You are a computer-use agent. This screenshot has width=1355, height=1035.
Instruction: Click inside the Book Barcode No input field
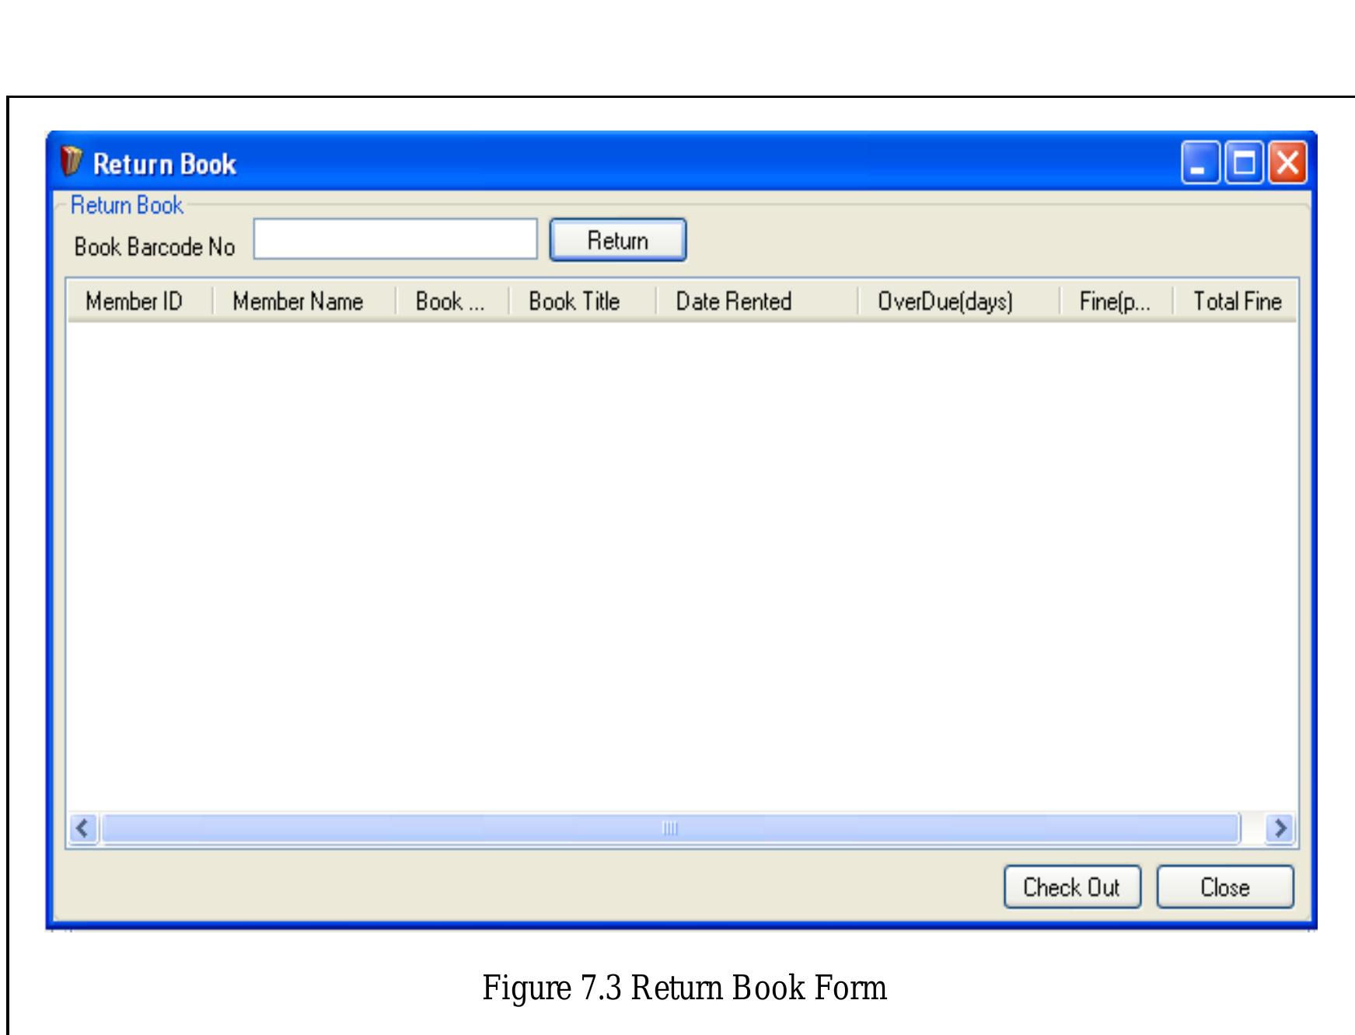click(x=395, y=238)
